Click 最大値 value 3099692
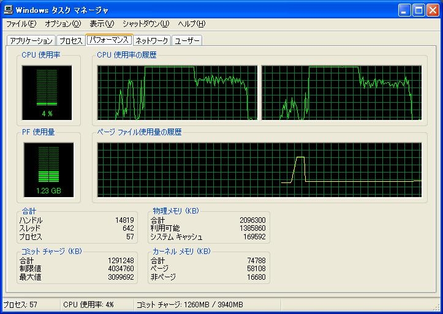 coord(121,277)
